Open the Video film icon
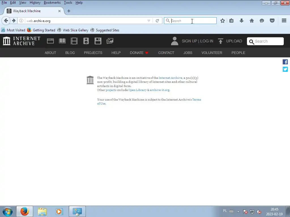Image resolution: width=290 pixels, height=217 pixels. pos(74,41)
